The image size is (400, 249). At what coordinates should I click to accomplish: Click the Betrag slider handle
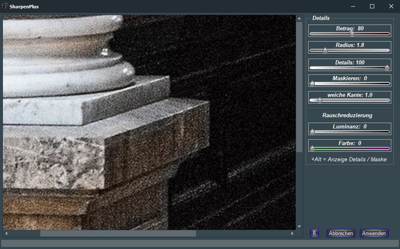click(352, 34)
